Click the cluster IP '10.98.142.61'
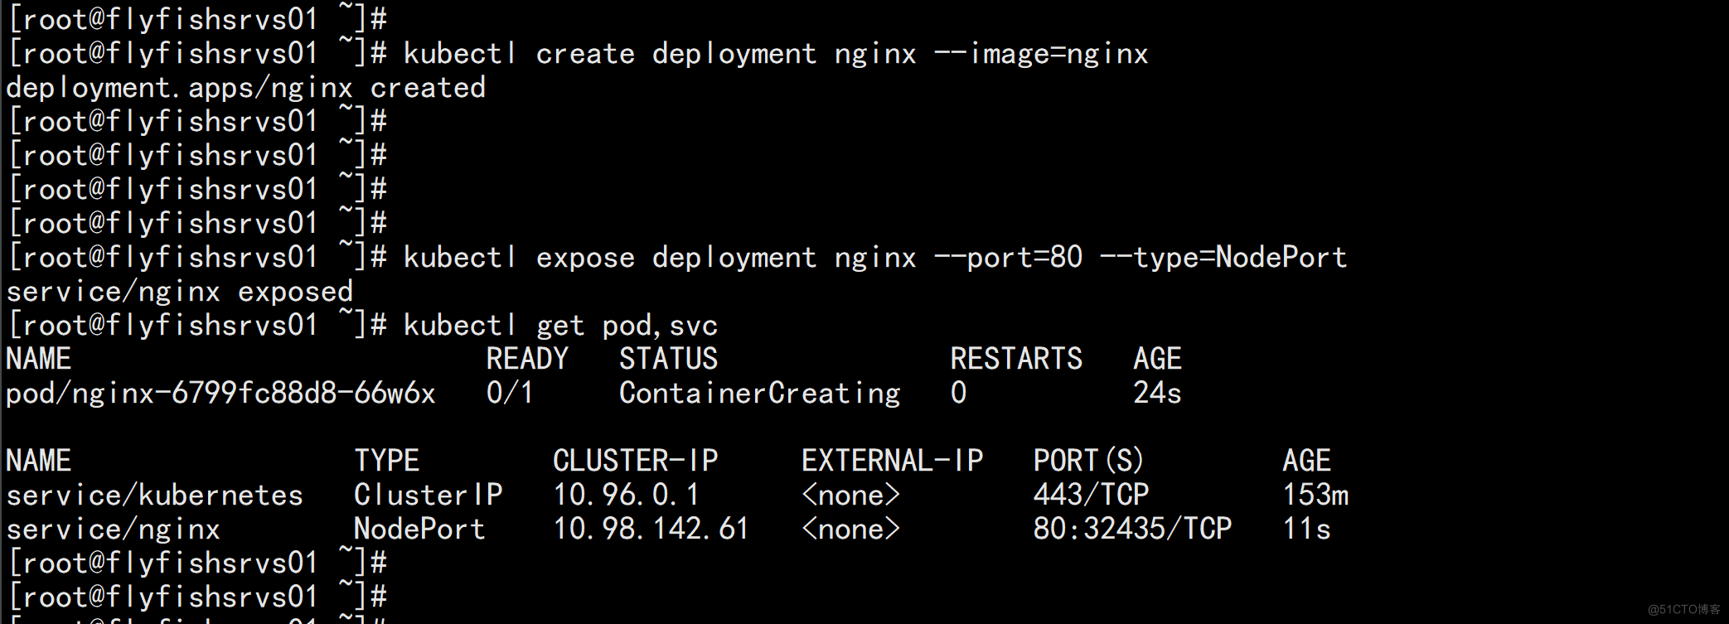 651,530
